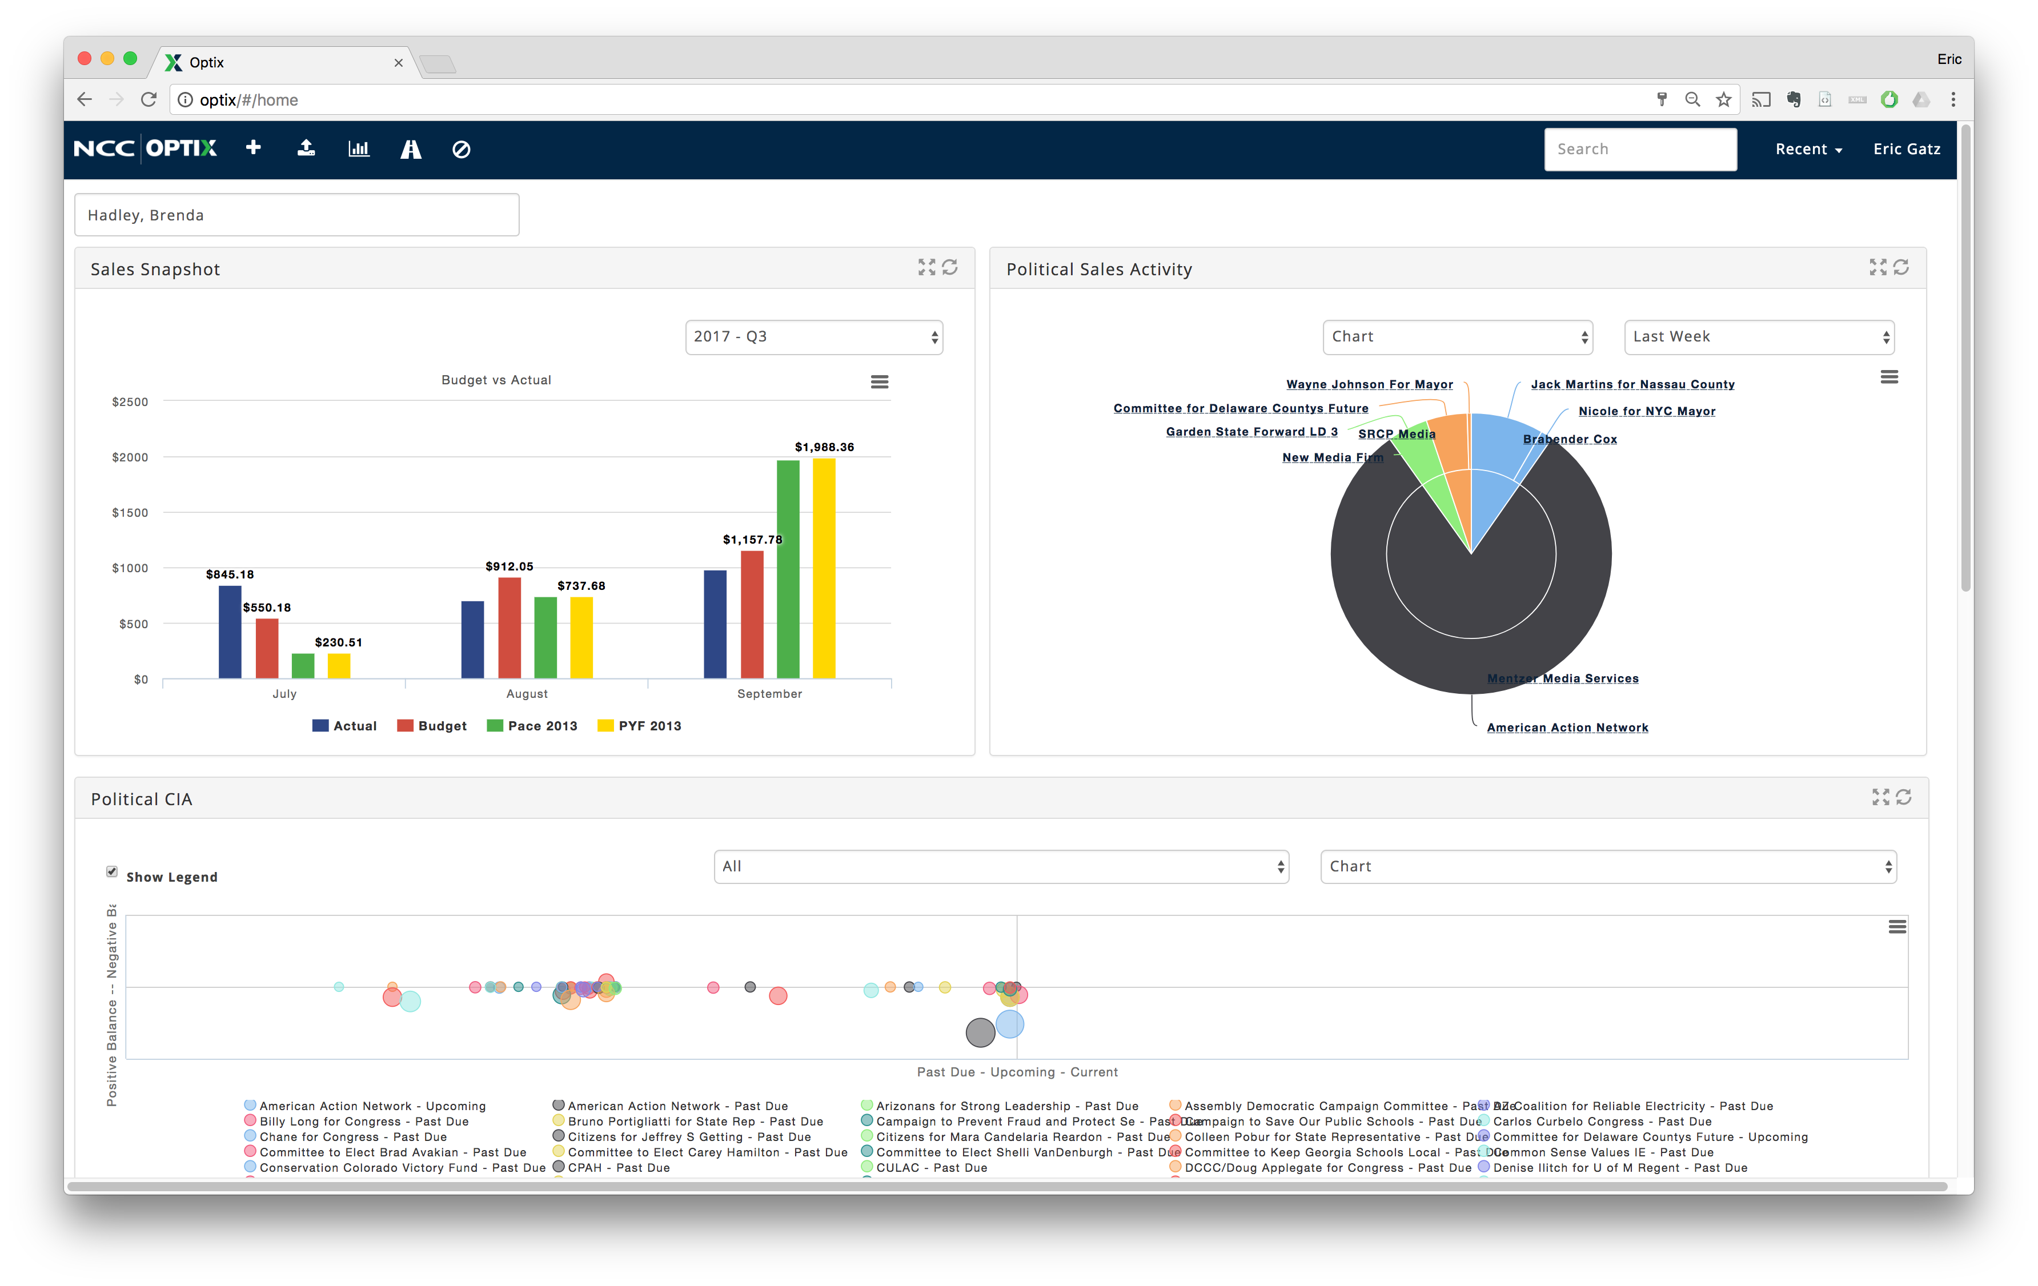Click the plus icon in navbar

point(253,148)
